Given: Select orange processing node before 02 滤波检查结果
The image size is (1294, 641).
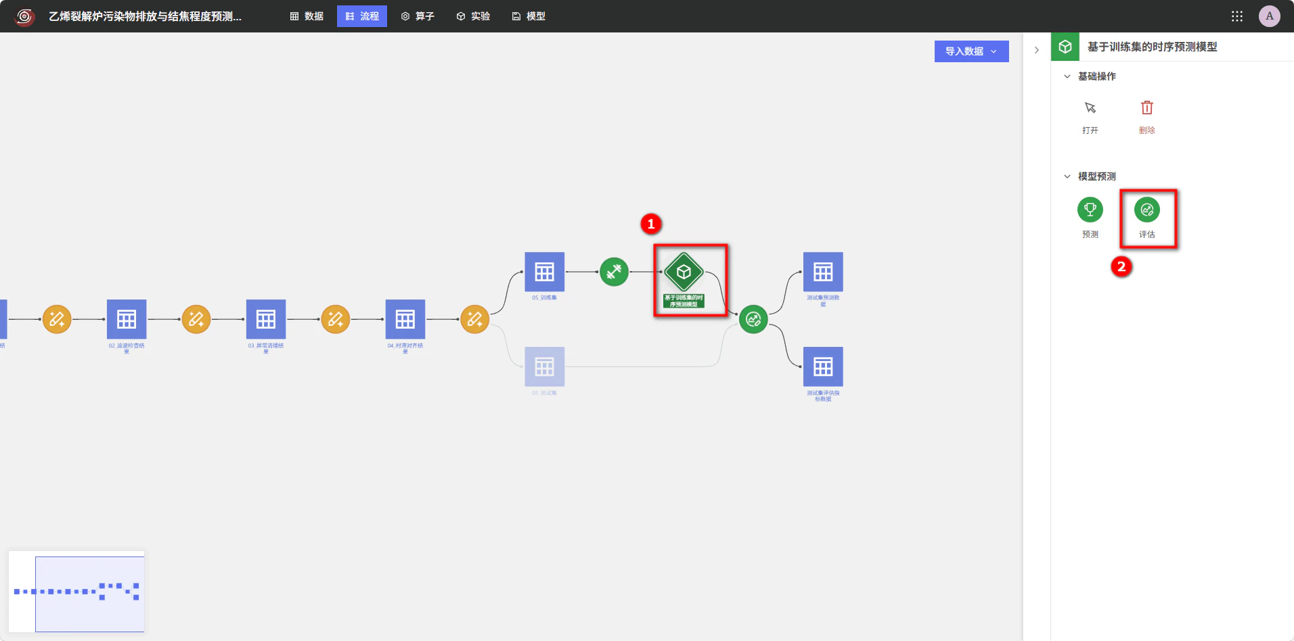Looking at the screenshot, I should (x=57, y=319).
